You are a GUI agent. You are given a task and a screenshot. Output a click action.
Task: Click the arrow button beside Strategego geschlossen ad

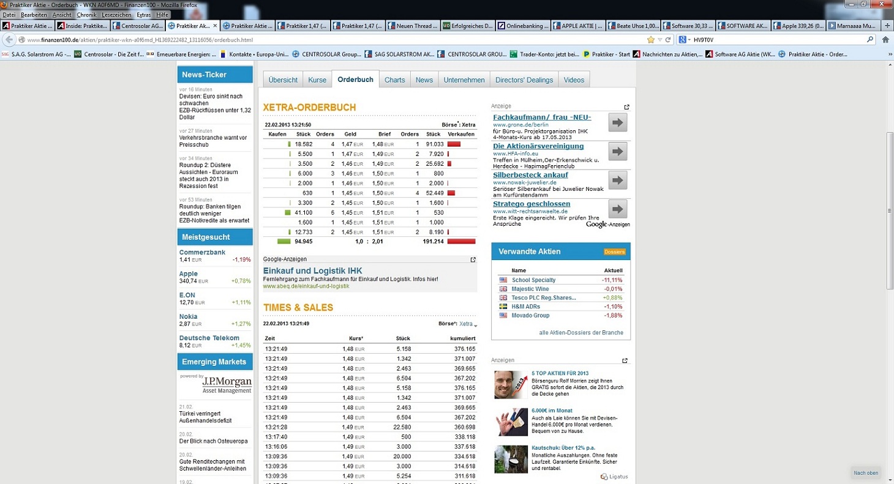(618, 209)
